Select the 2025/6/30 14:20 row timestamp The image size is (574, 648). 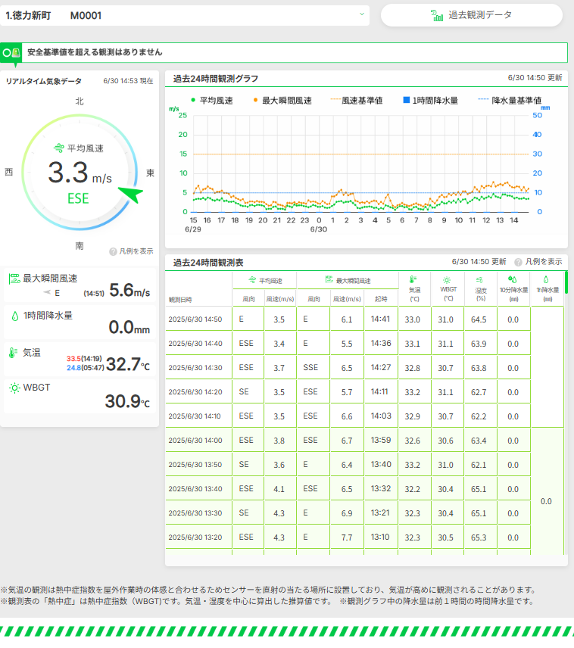click(195, 392)
